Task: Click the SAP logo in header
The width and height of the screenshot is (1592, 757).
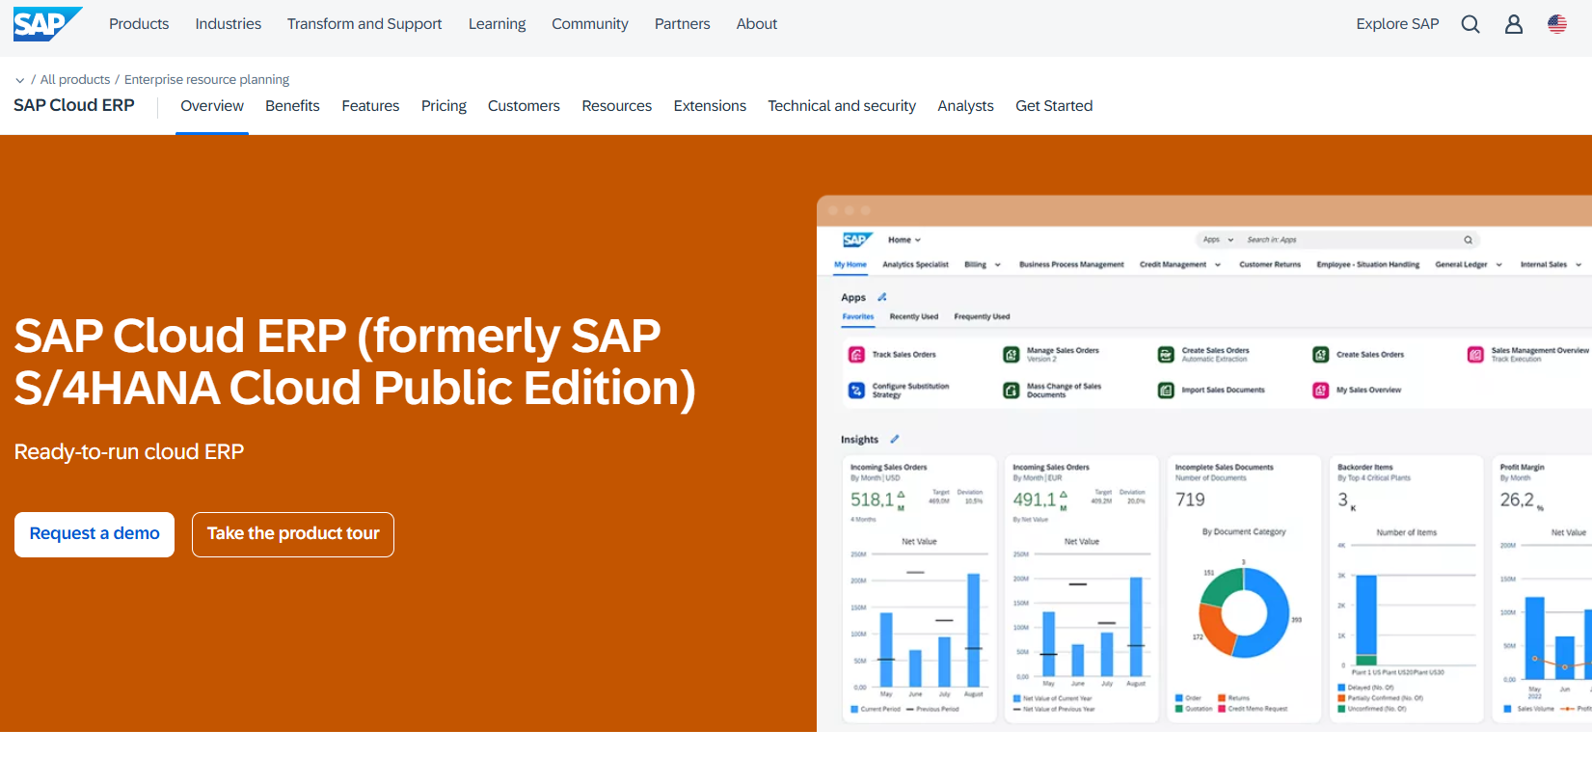Action: [47, 24]
